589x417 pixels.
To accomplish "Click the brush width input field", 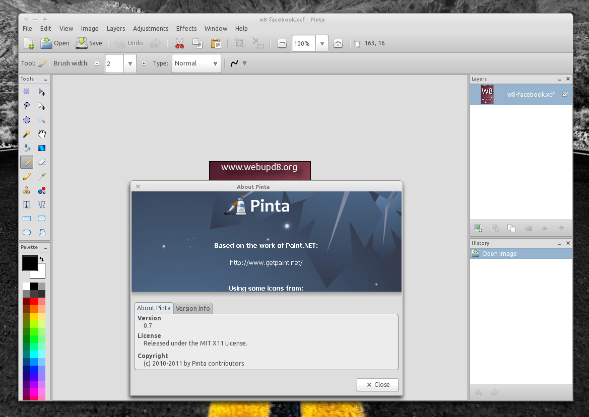I will 114,63.
